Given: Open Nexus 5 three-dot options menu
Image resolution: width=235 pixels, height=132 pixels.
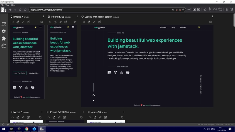Looking at the screenshot, I should [42, 112].
